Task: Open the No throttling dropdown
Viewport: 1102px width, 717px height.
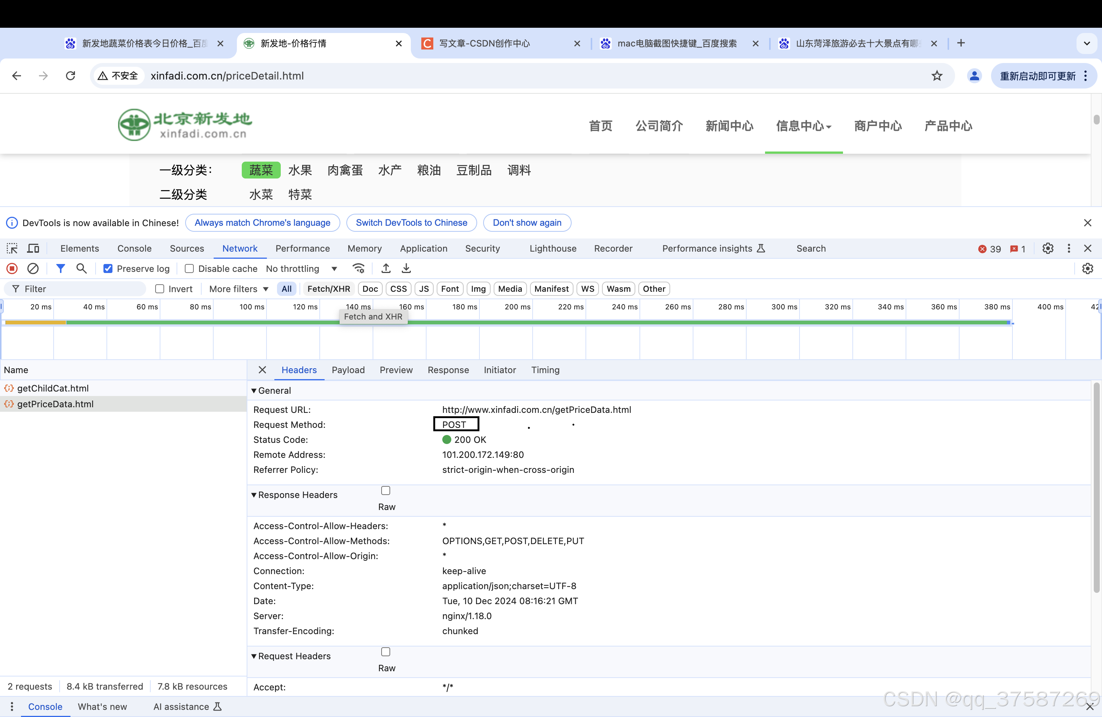Action: coord(301,268)
